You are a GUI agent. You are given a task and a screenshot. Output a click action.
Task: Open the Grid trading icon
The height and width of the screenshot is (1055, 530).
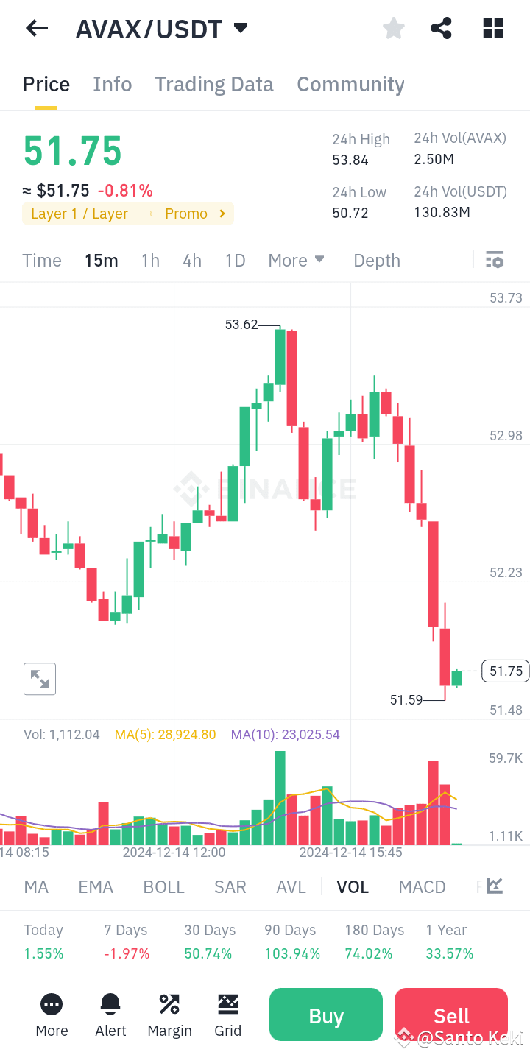[x=227, y=1015]
